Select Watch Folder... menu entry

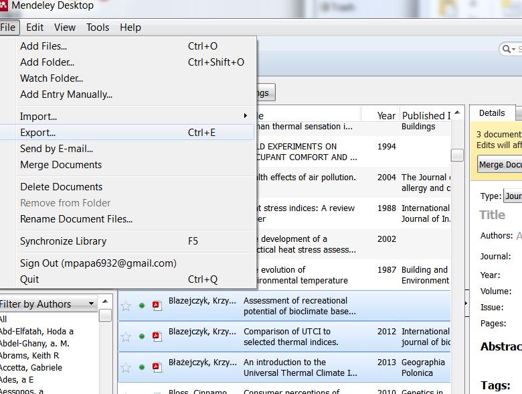point(128,78)
